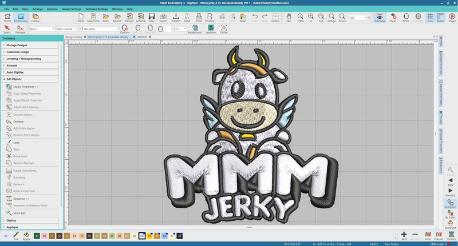Click Stitch Edit entry
Image resolution: width=458 pixels, height=246 pixels.
(19, 213)
